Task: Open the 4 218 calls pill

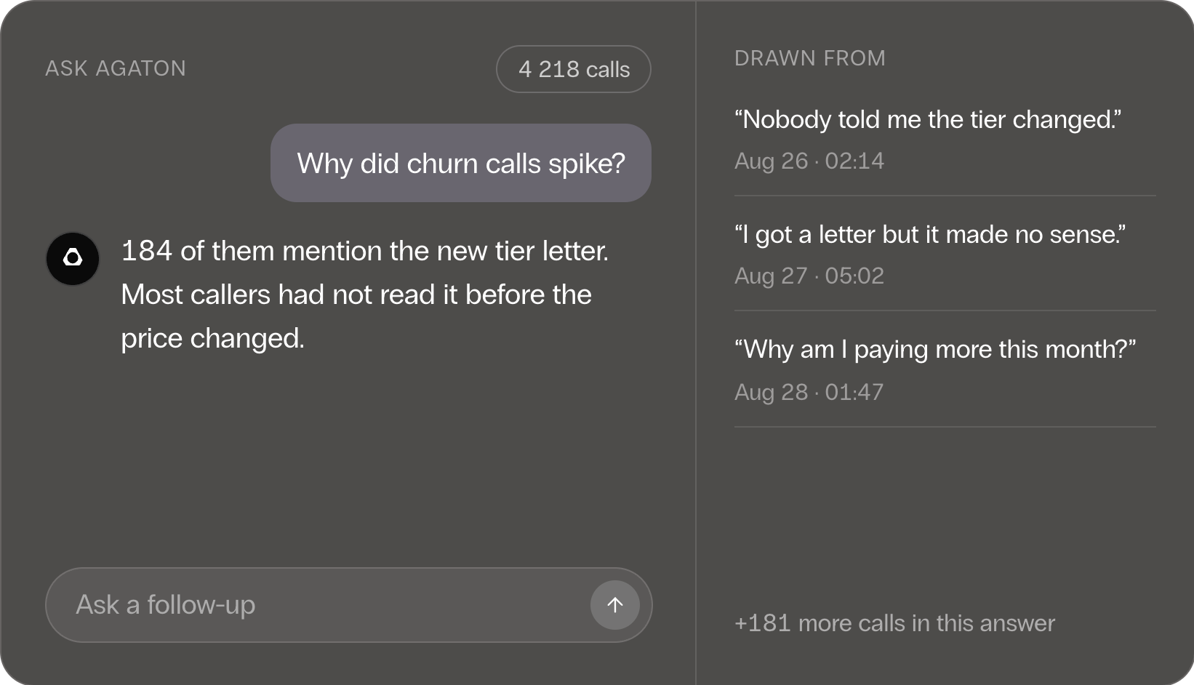Action: tap(574, 69)
